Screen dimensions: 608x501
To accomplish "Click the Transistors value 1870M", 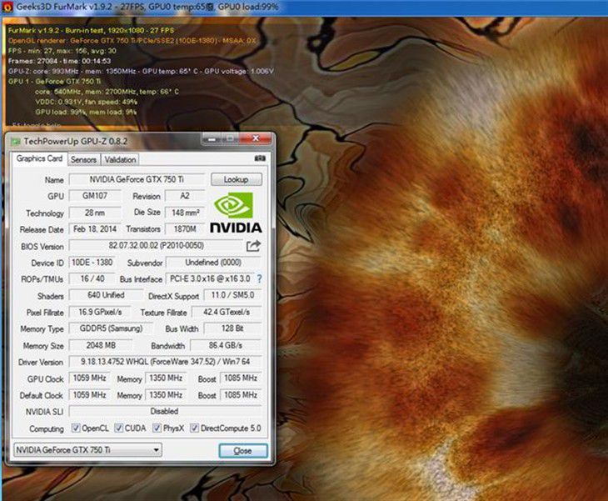I will point(185,229).
